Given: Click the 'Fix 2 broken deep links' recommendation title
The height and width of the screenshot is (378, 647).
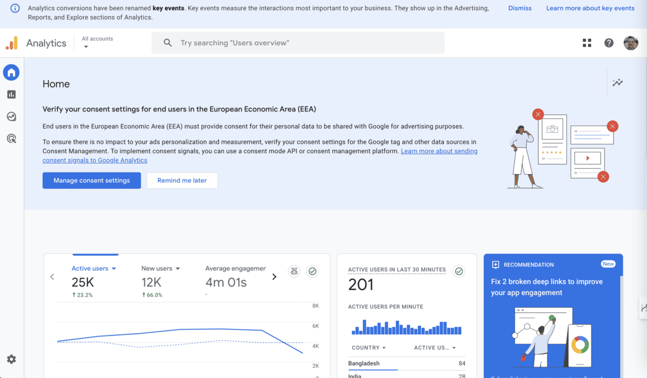Looking at the screenshot, I should [547, 287].
